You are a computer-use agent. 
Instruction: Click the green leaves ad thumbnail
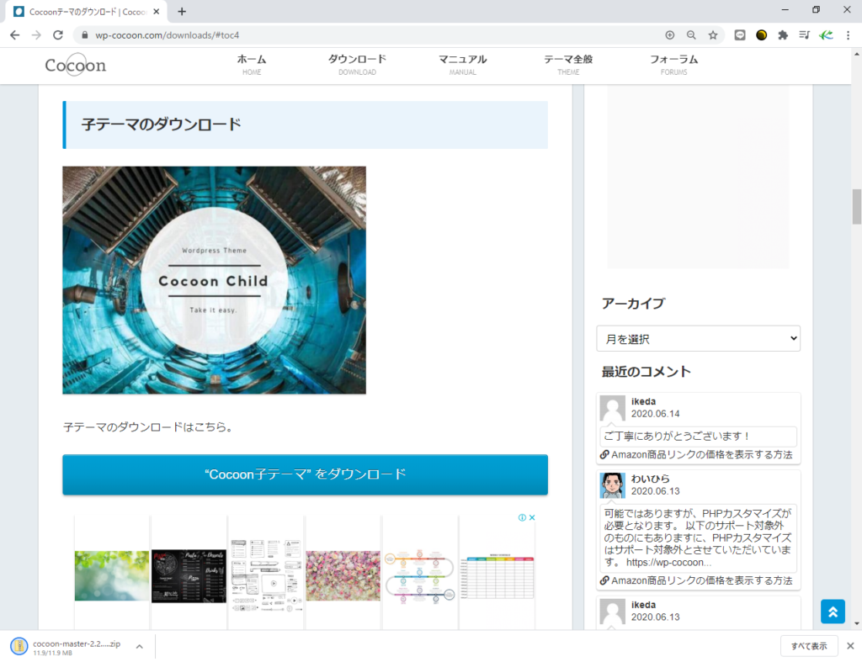pos(112,575)
